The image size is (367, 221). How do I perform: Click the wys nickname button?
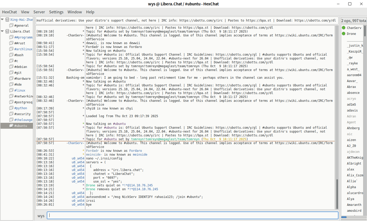(41, 216)
